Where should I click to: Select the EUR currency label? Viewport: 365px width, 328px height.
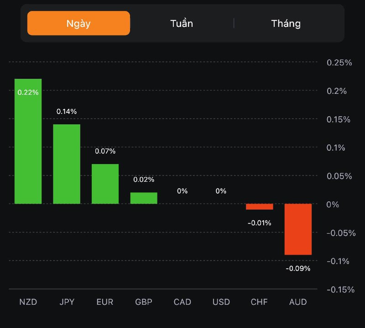pyautogui.click(x=105, y=302)
